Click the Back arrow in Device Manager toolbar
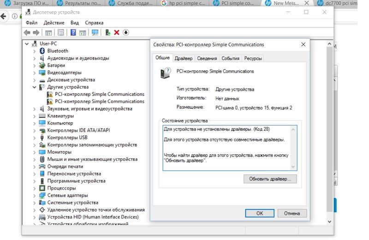The height and width of the screenshot is (240, 369). (x=27, y=32)
